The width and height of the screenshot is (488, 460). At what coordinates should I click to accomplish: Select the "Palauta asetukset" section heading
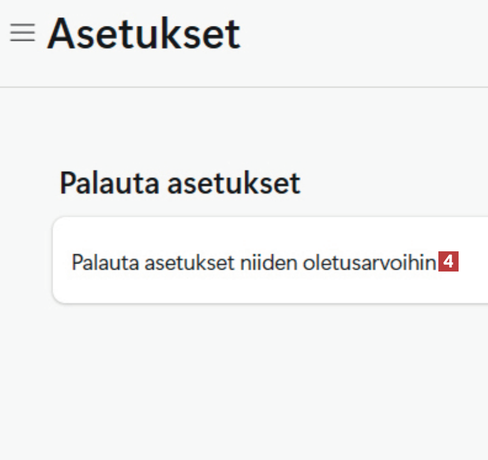coord(180,183)
